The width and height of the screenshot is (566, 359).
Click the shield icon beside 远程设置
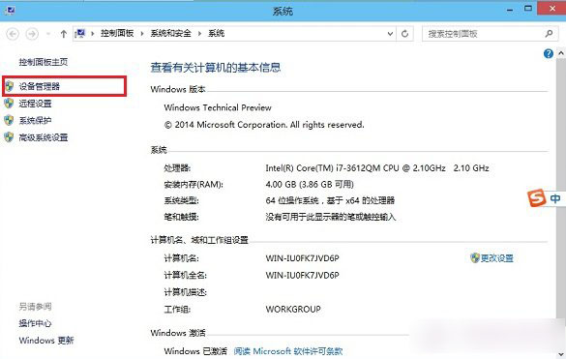(x=9, y=104)
